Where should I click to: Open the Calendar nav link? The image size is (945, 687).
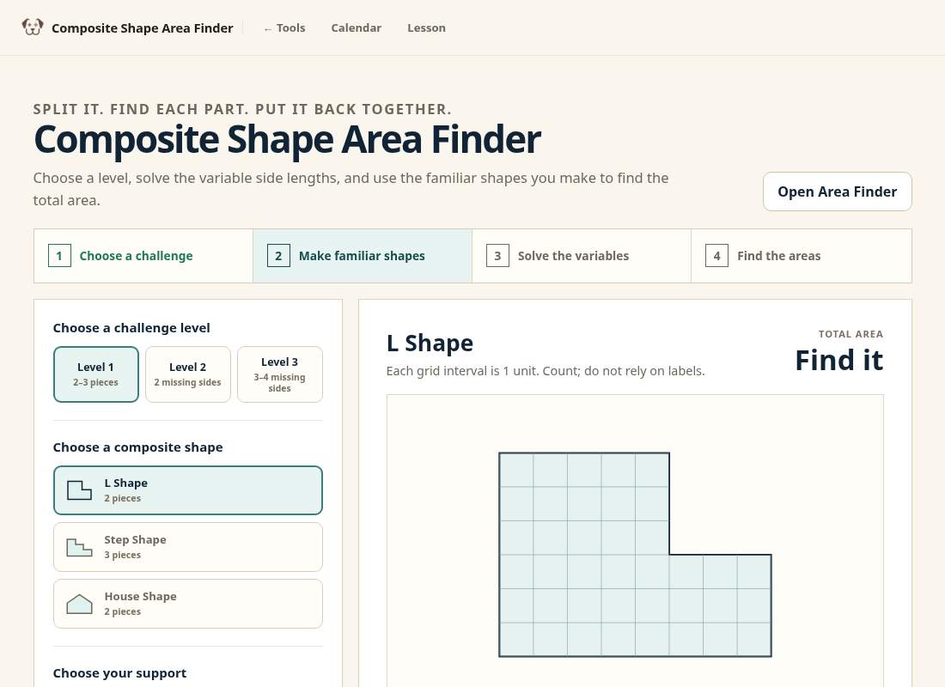(x=357, y=27)
